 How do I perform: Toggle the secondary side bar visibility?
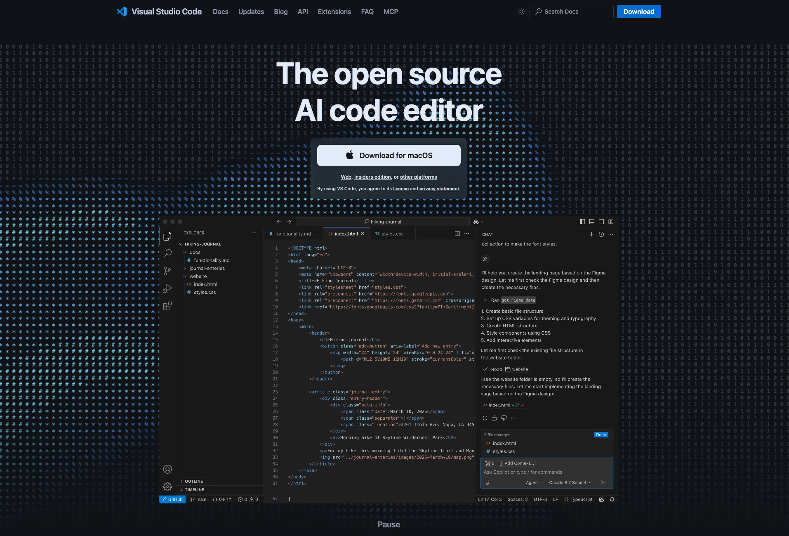601,222
